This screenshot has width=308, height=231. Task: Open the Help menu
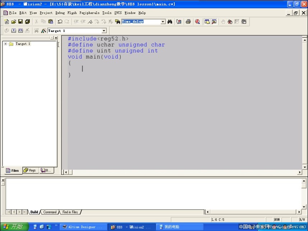click(x=142, y=13)
